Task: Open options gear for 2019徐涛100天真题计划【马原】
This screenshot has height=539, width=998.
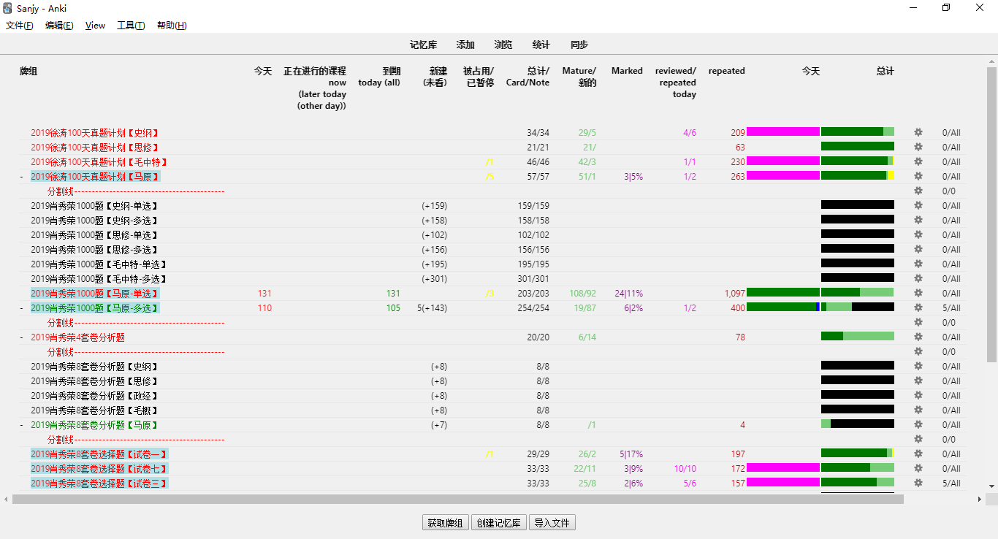Action: (x=918, y=176)
